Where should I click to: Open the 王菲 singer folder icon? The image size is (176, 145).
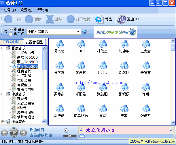coord(124,109)
